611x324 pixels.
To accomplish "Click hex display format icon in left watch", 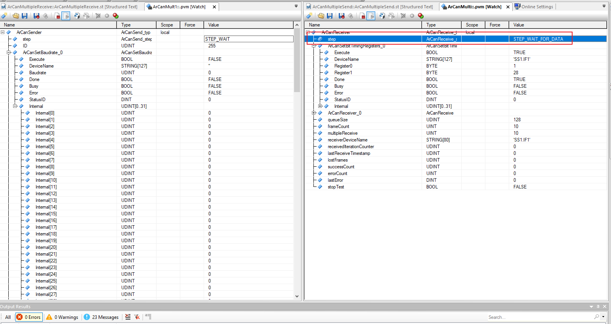I will [x=77, y=16].
